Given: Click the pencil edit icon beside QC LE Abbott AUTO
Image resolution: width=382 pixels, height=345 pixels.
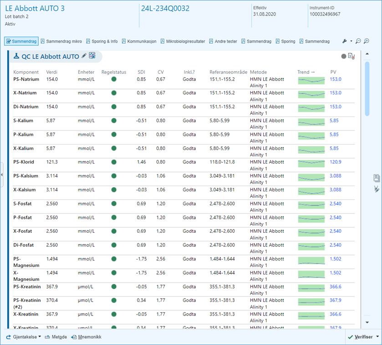Looking at the screenshot, I should click(84, 56).
